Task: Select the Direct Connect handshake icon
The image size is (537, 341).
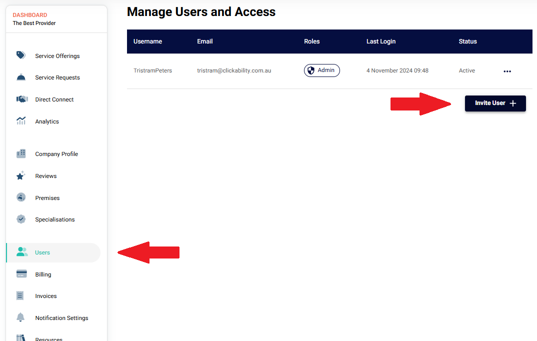Action: point(22,99)
